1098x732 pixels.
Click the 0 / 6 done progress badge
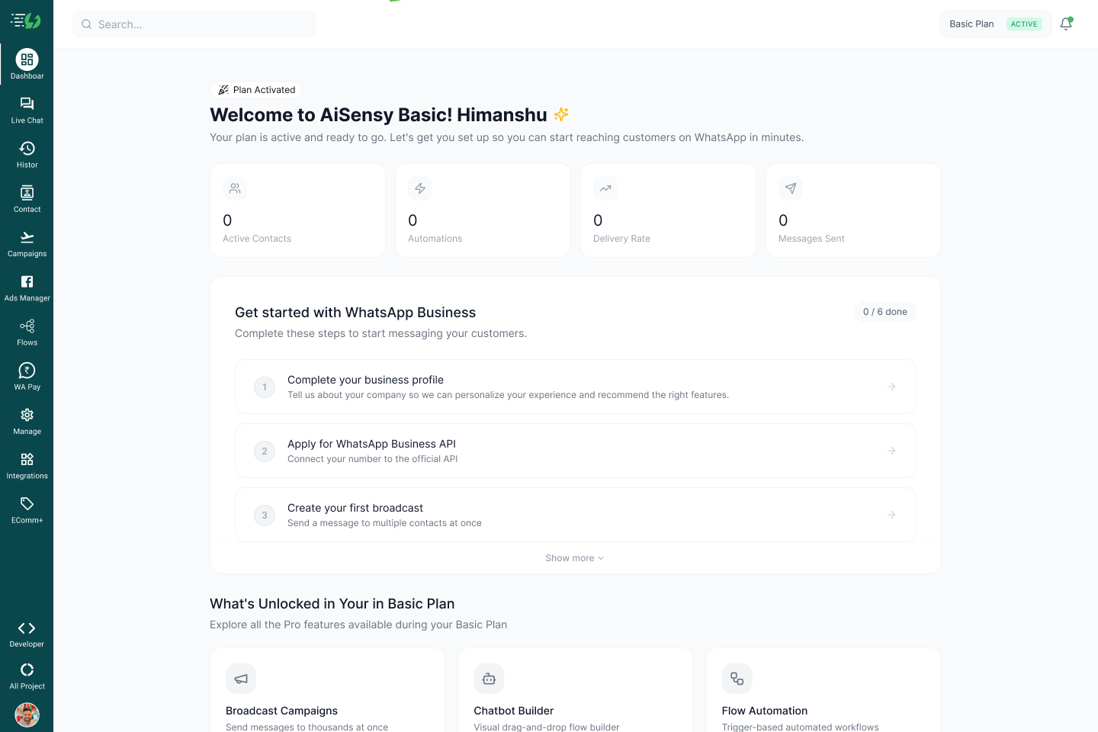click(x=884, y=311)
